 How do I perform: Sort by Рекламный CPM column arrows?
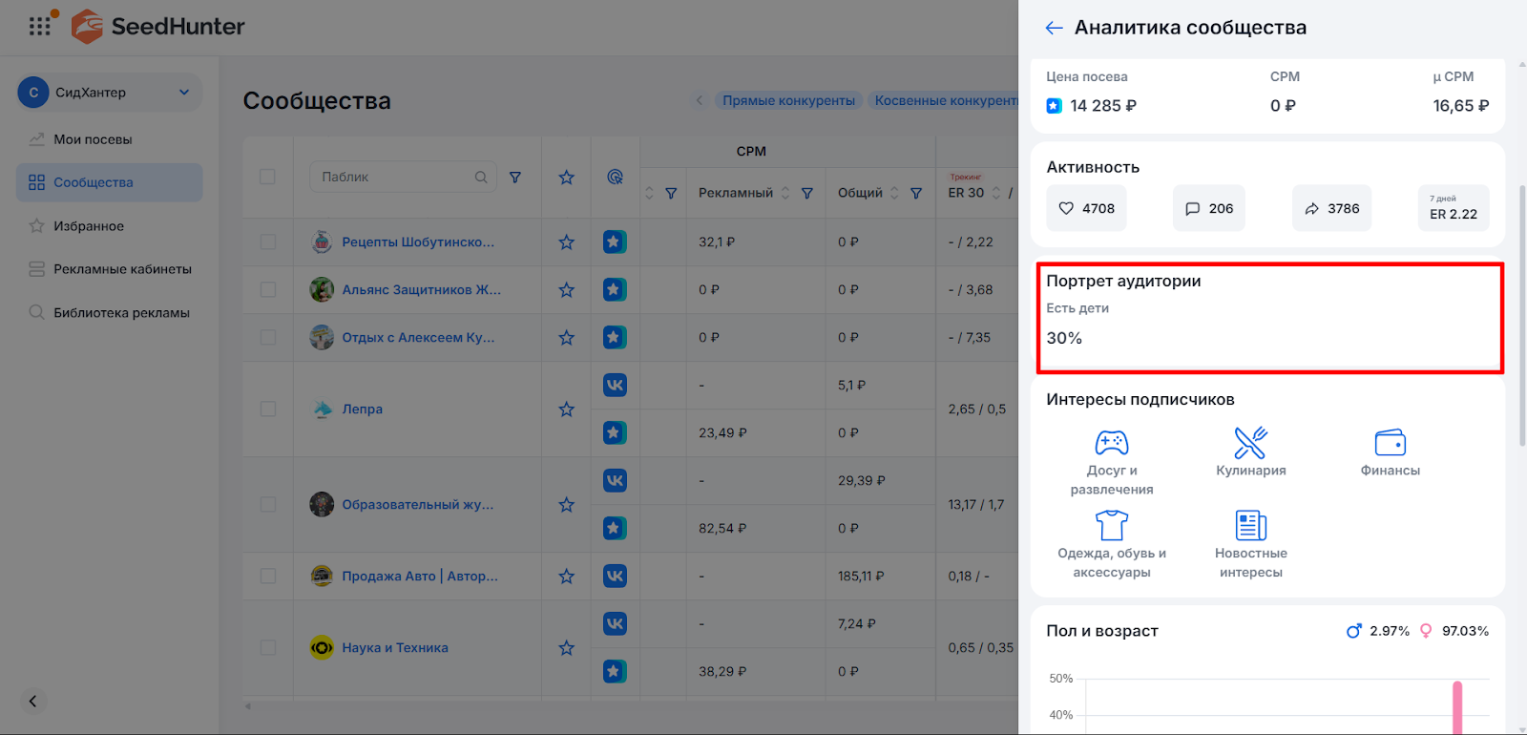click(785, 193)
